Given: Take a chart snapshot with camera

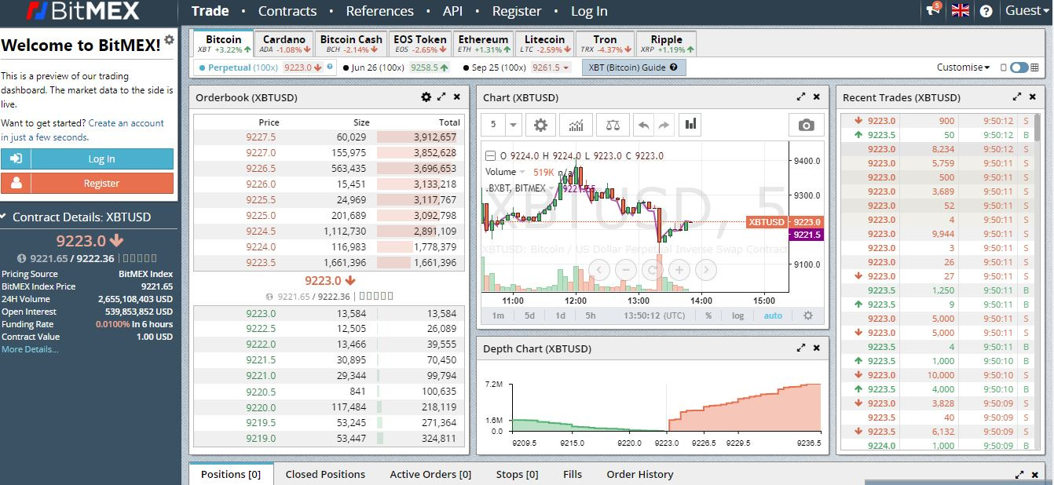Looking at the screenshot, I should [x=806, y=125].
